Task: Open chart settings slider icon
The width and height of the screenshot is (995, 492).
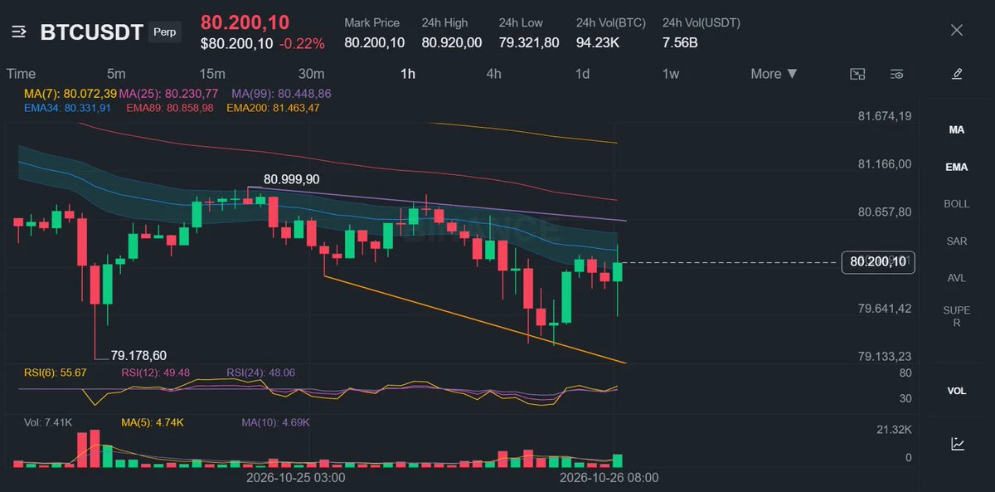Action: pyautogui.click(x=896, y=74)
